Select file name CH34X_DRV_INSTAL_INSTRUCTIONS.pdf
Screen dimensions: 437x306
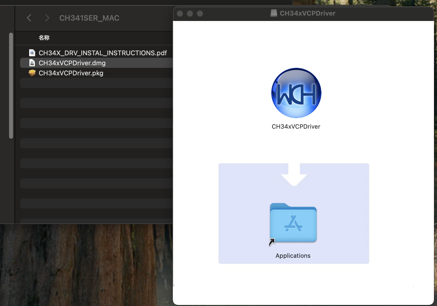point(103,53)
